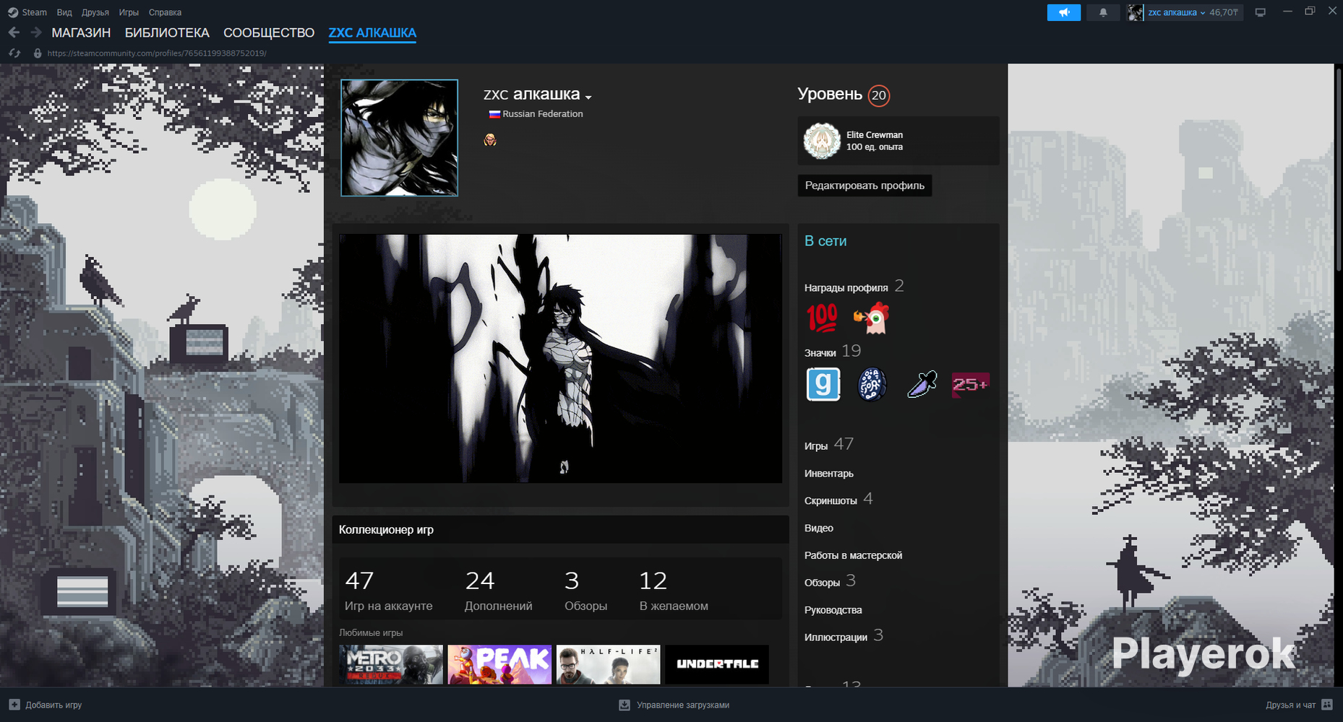Viewport: 1343px width, 722px height.
Task: Open the 25+ game collector badge
Action: click(x=971, y=384)
